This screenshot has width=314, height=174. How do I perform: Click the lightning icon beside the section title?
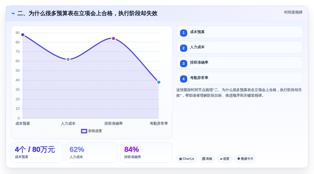13,13
